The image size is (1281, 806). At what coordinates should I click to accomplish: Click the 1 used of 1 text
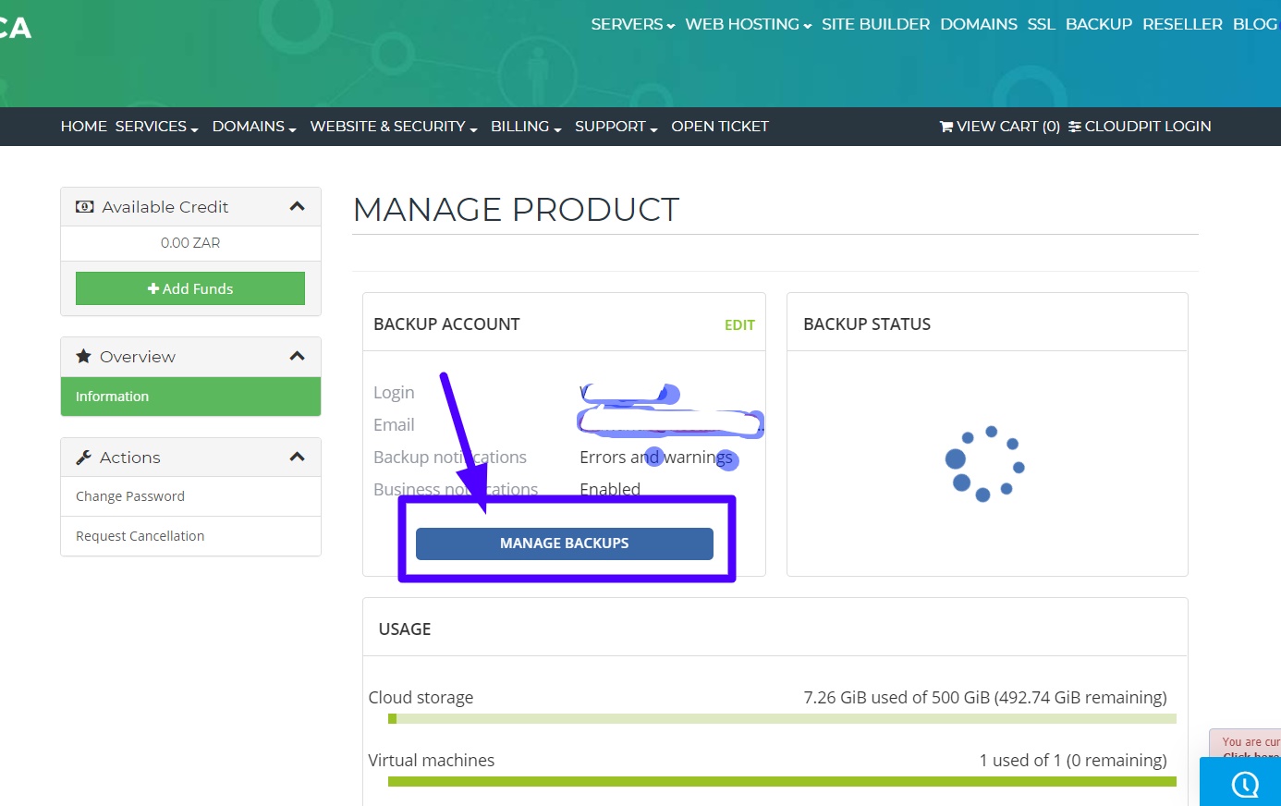pos(1073,761)
